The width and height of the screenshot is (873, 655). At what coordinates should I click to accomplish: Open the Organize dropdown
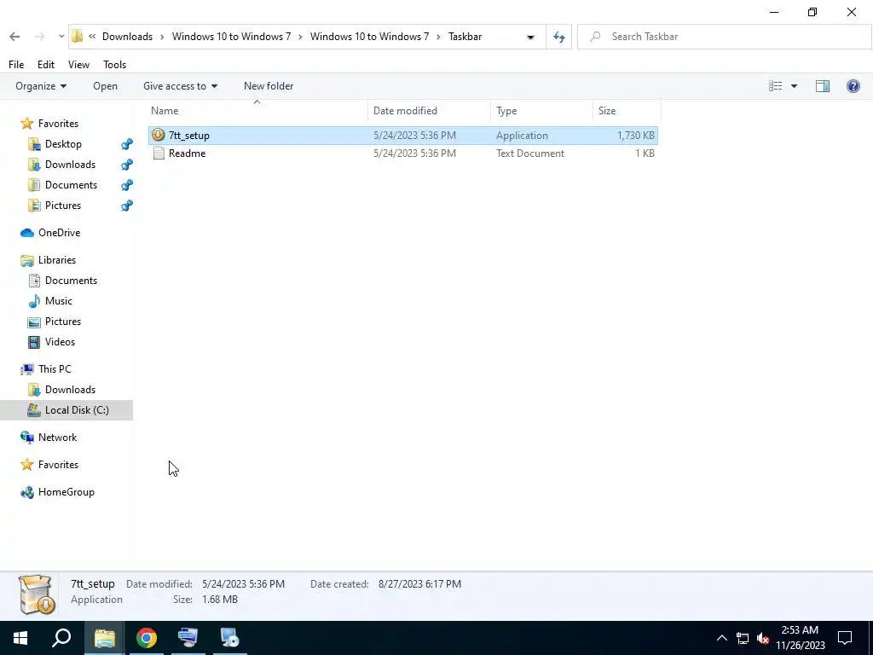point(41,86)
